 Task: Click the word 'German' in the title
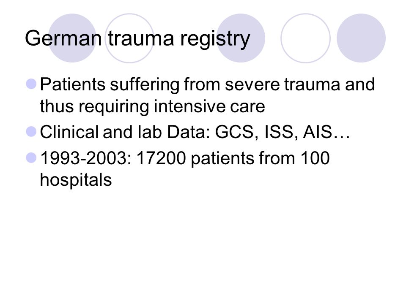[x=63, y=38]
